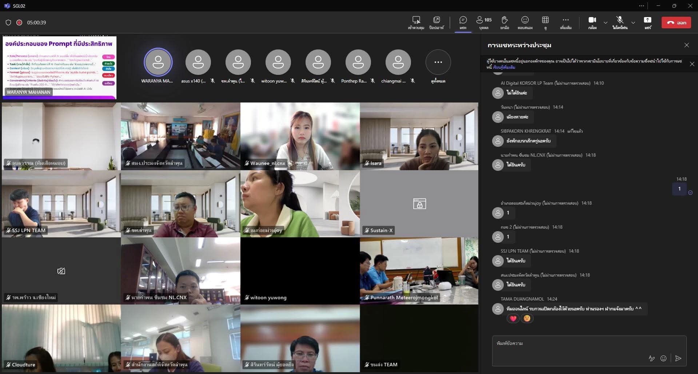Expand the microphone options dropdown arrow

point(633,23)
